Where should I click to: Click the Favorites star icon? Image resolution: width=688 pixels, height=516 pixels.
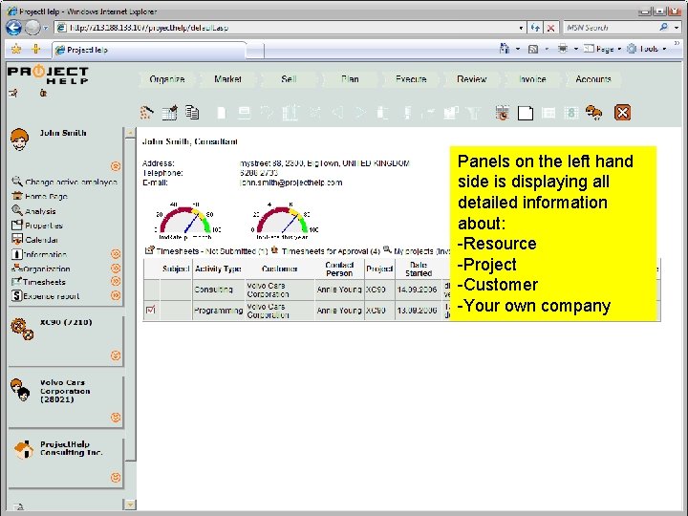[16, 49]
